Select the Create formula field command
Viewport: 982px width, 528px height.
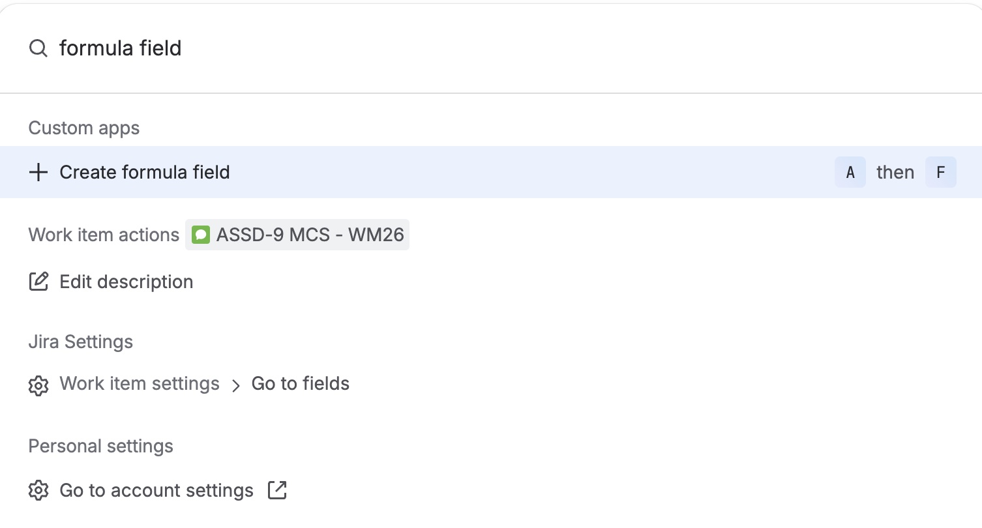tap(145, 172)
